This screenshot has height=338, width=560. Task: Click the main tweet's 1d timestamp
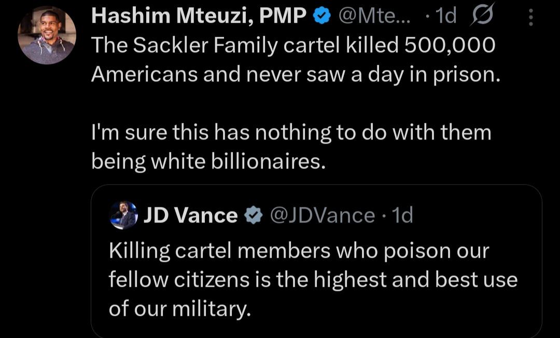coord(445,17)
